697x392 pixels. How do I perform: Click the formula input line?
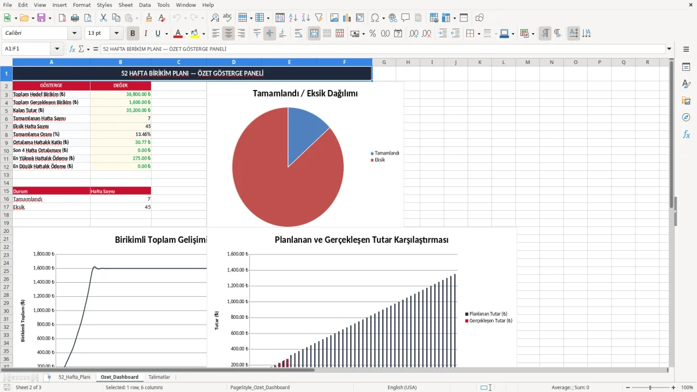point(382,49)
